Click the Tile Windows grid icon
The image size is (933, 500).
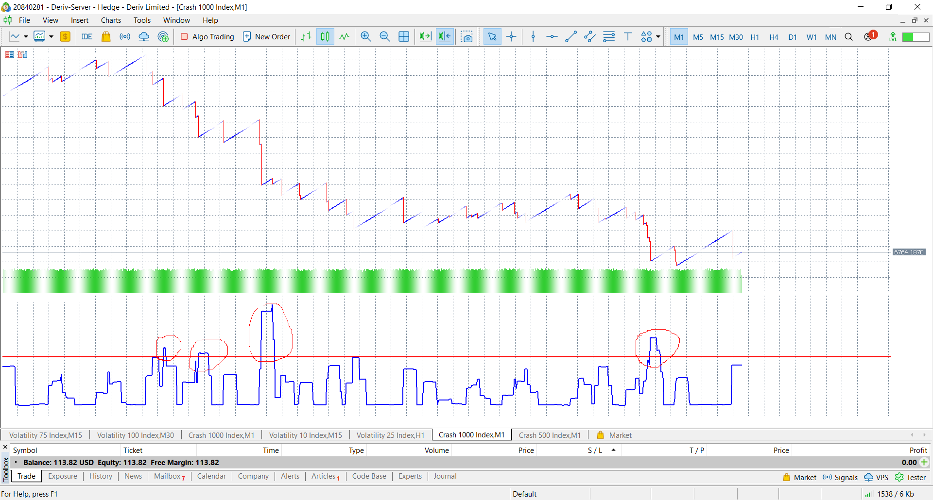click(404, 37)
